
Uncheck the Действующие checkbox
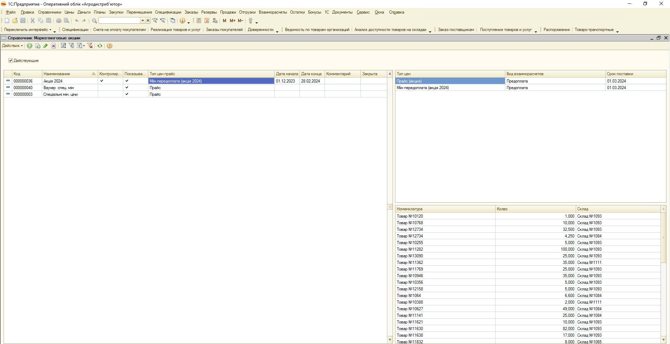tap(10, 60)
